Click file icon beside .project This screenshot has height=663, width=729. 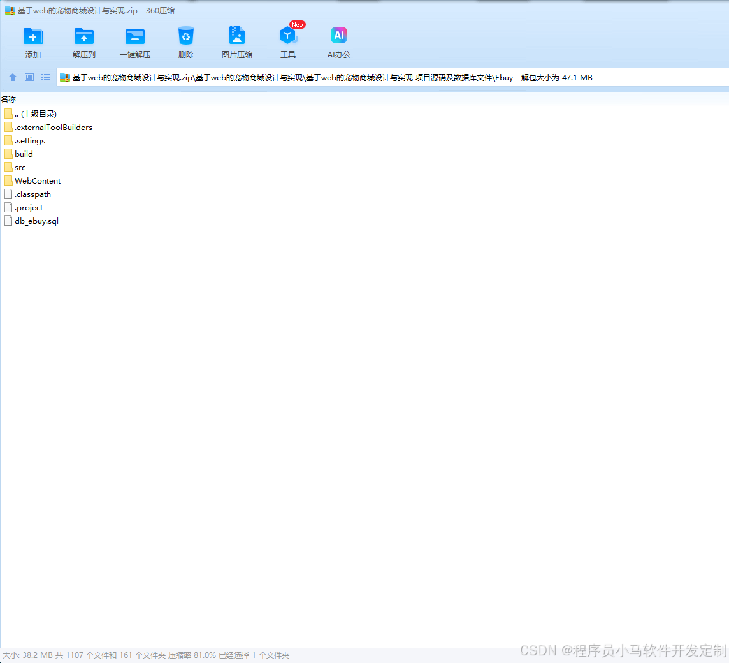point(8,208)
